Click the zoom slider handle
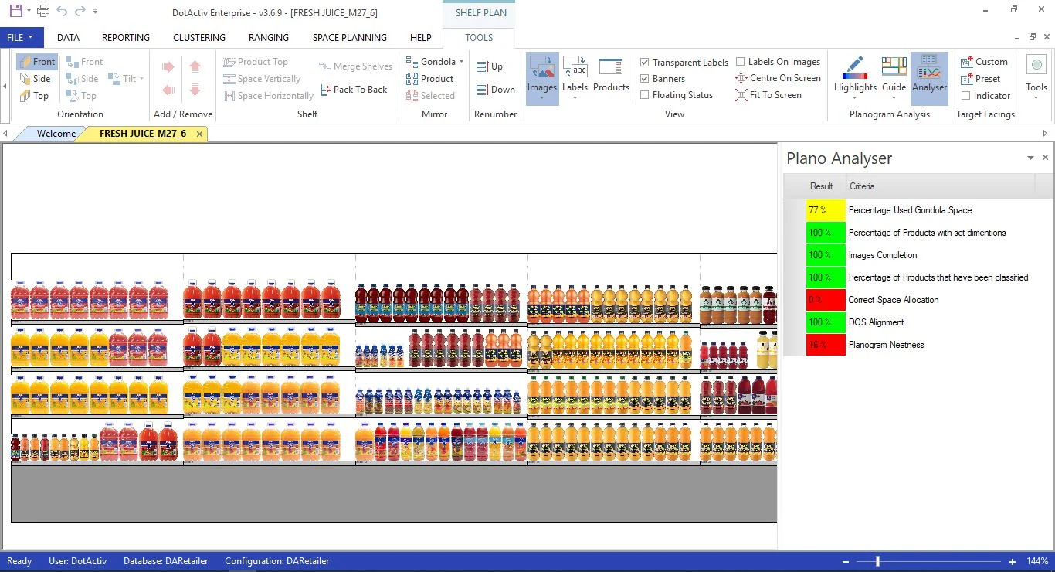Screen dimensions: 1055x572 click(877, 561)
